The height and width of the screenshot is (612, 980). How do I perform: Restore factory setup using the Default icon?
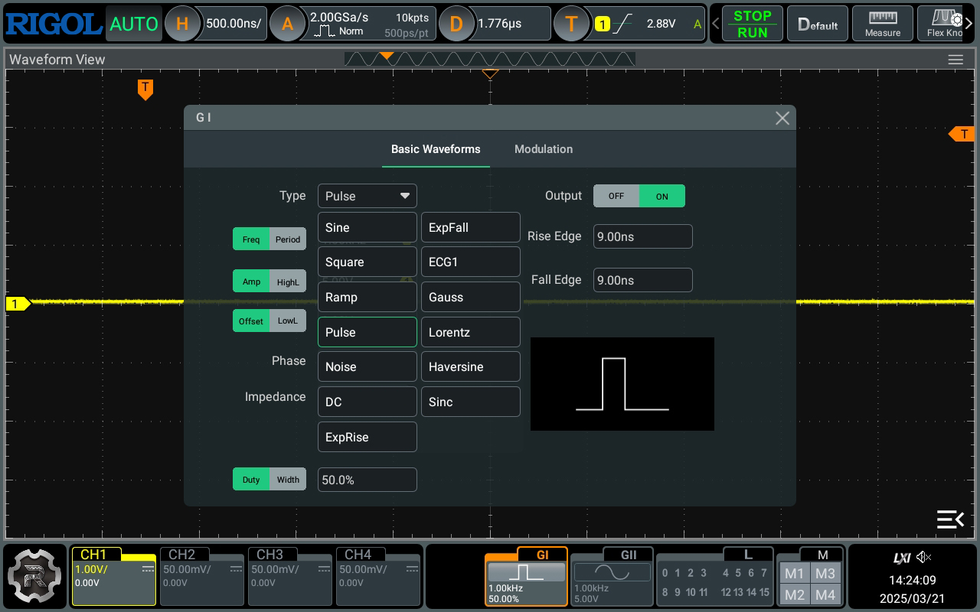[x=817, y=23]
